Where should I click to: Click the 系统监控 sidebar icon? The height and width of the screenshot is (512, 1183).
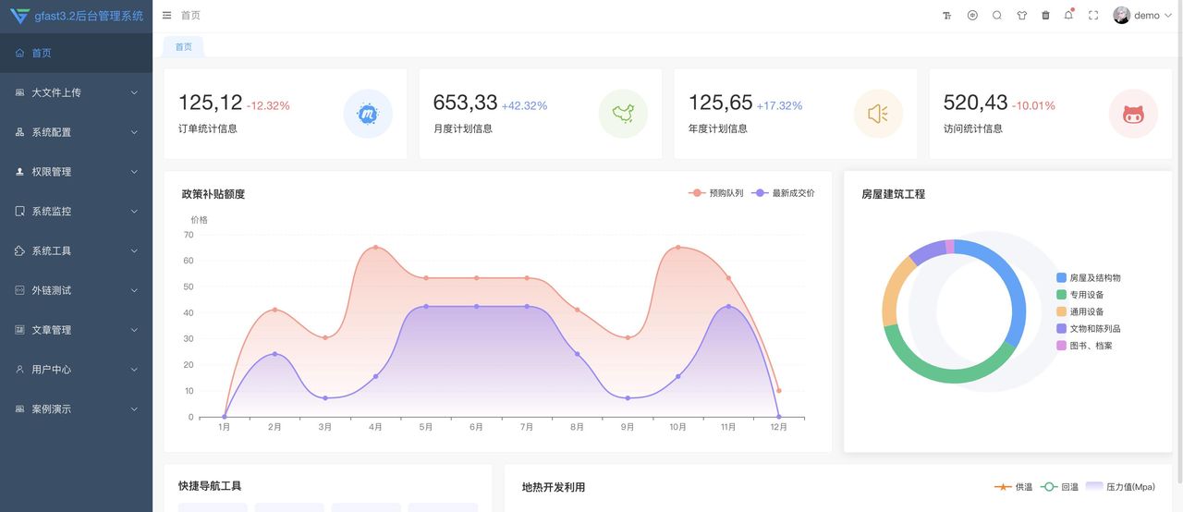20,212
